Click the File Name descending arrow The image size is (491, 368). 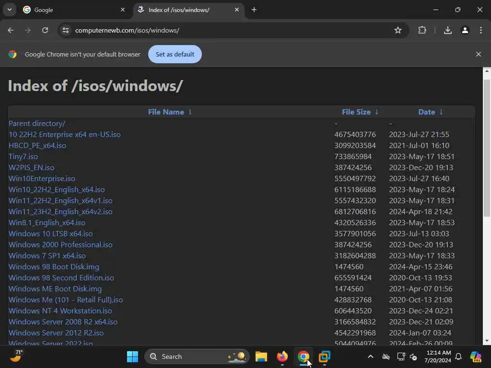[190, 112]
